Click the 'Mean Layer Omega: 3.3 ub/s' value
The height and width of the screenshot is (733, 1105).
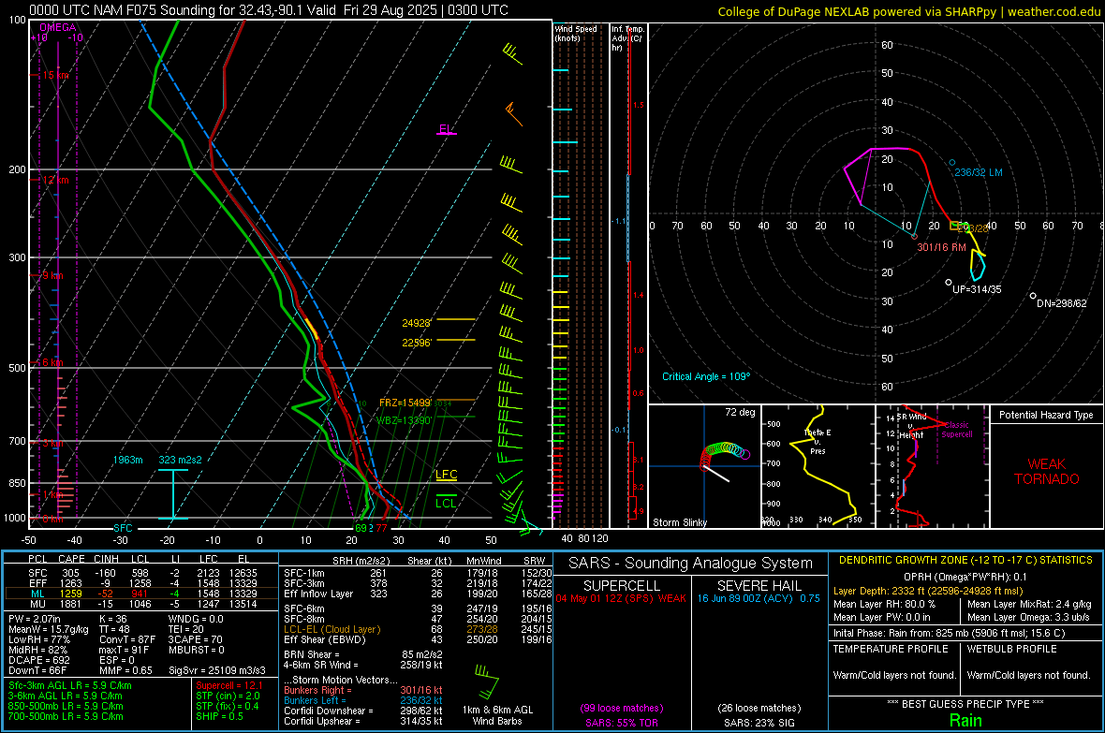[x=1028, y=618]
